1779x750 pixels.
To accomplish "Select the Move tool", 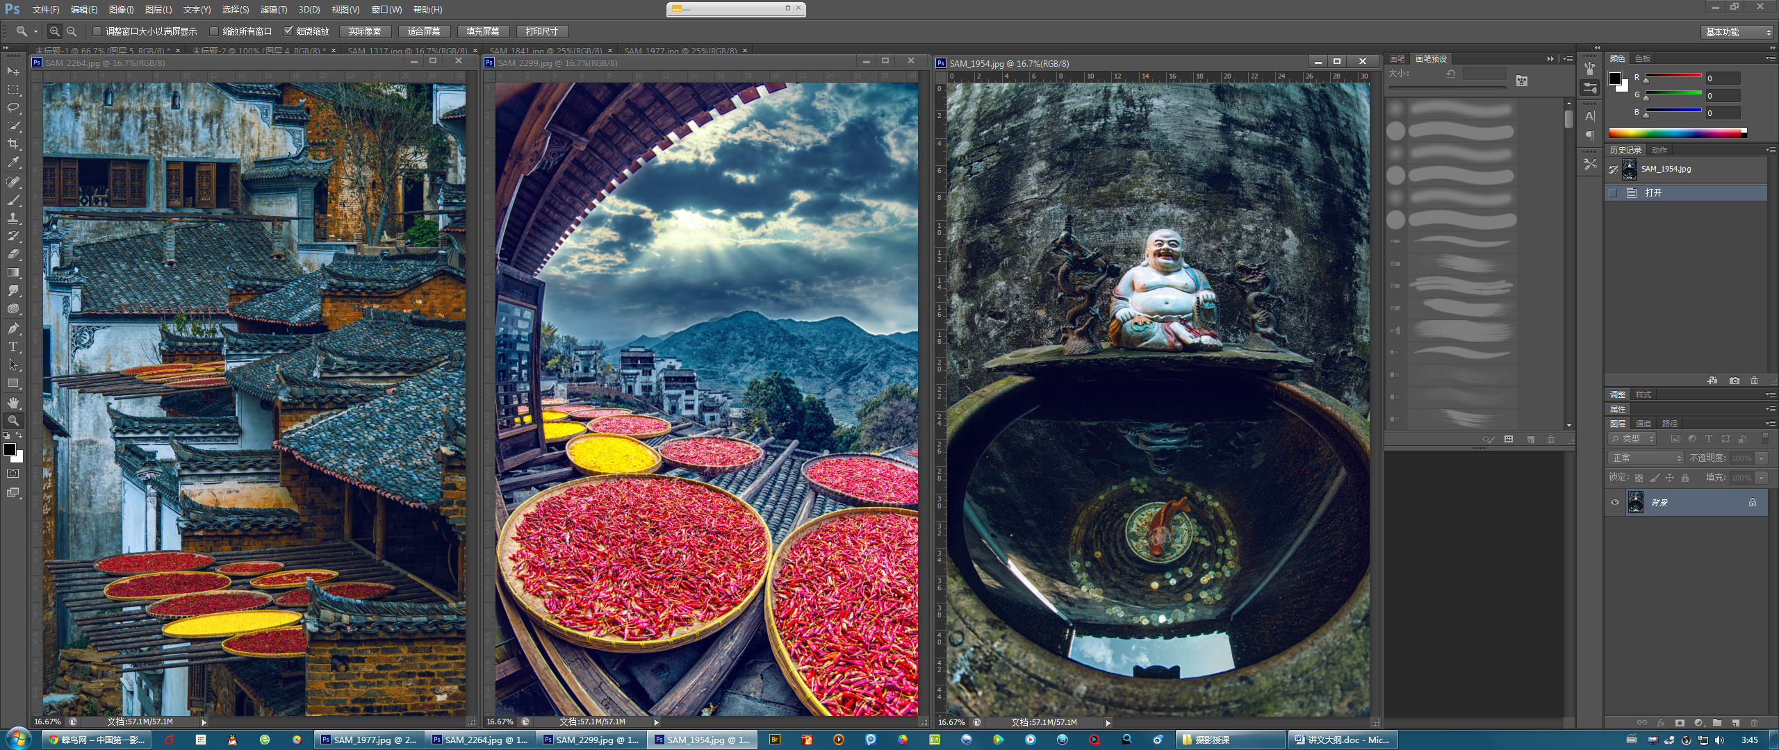I will click(x=13, y=71).
